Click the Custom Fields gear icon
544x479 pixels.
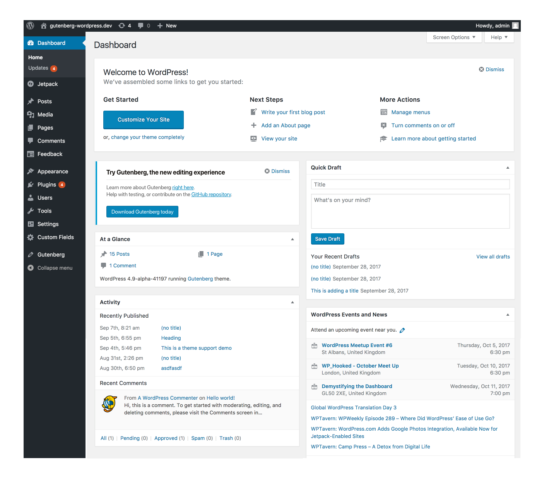click(31, 237)
